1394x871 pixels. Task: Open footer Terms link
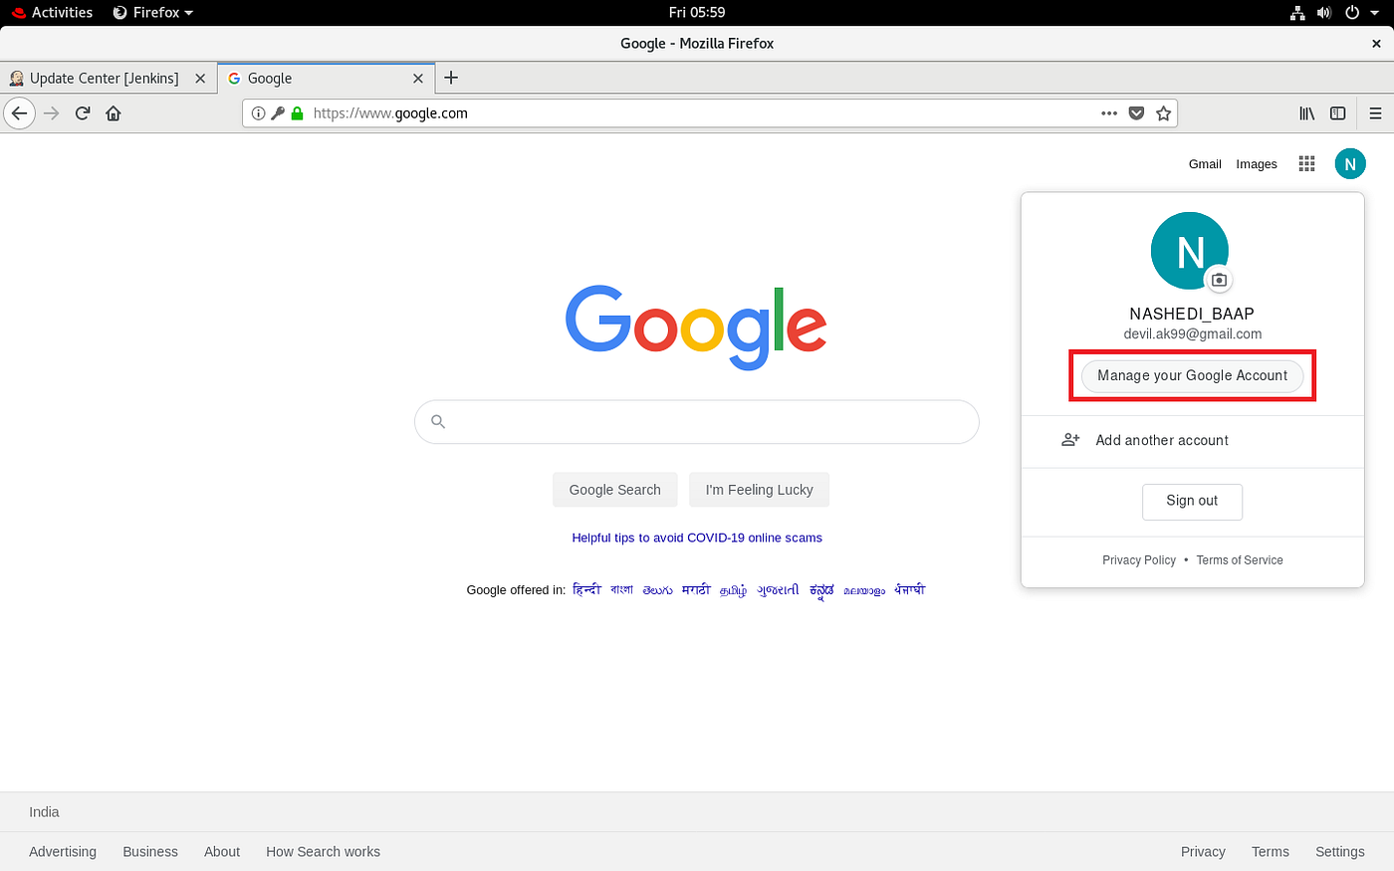1271,852
